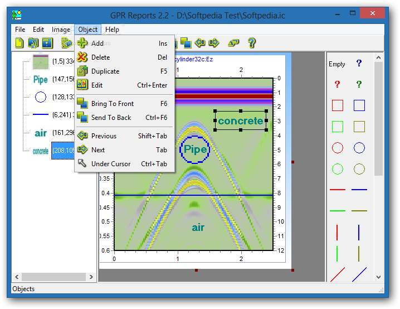Open the Image menu
Image resolution: width=400 pixels, height=309 pixels.
click(61, 30)
